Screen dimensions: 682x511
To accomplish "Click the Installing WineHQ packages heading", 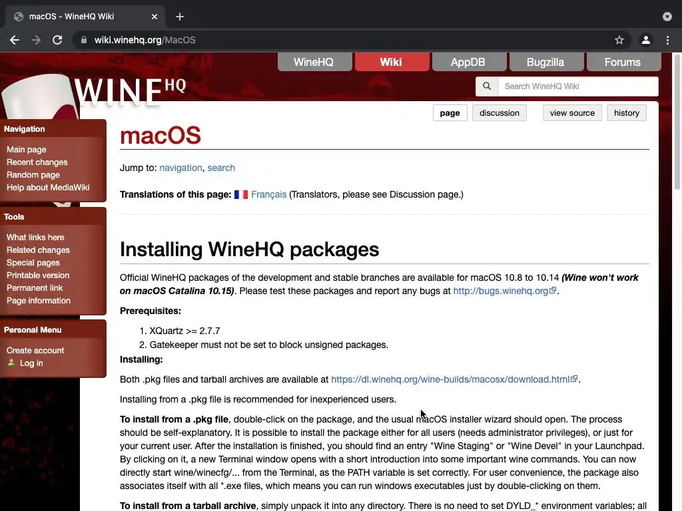I will (x=250, y=250).
